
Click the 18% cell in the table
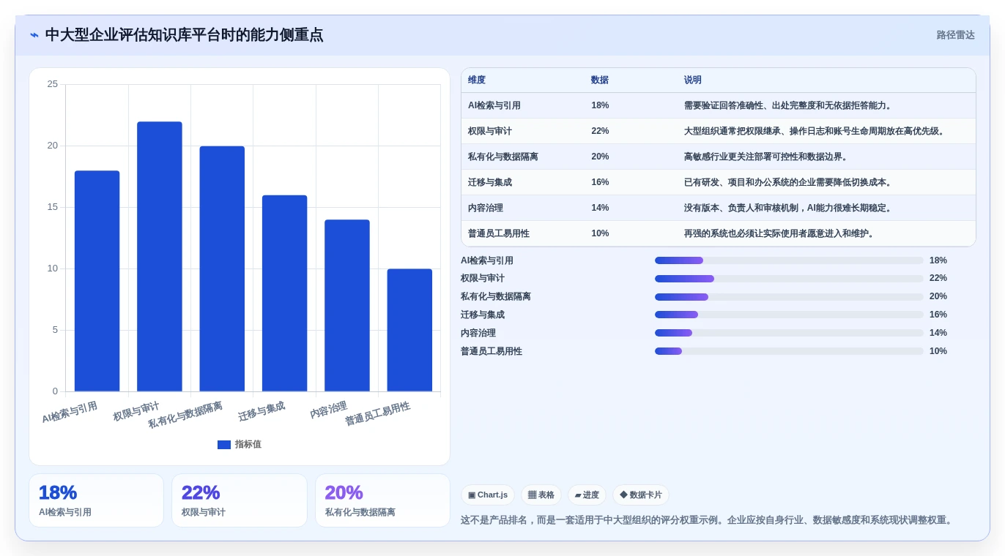point(600,106)
